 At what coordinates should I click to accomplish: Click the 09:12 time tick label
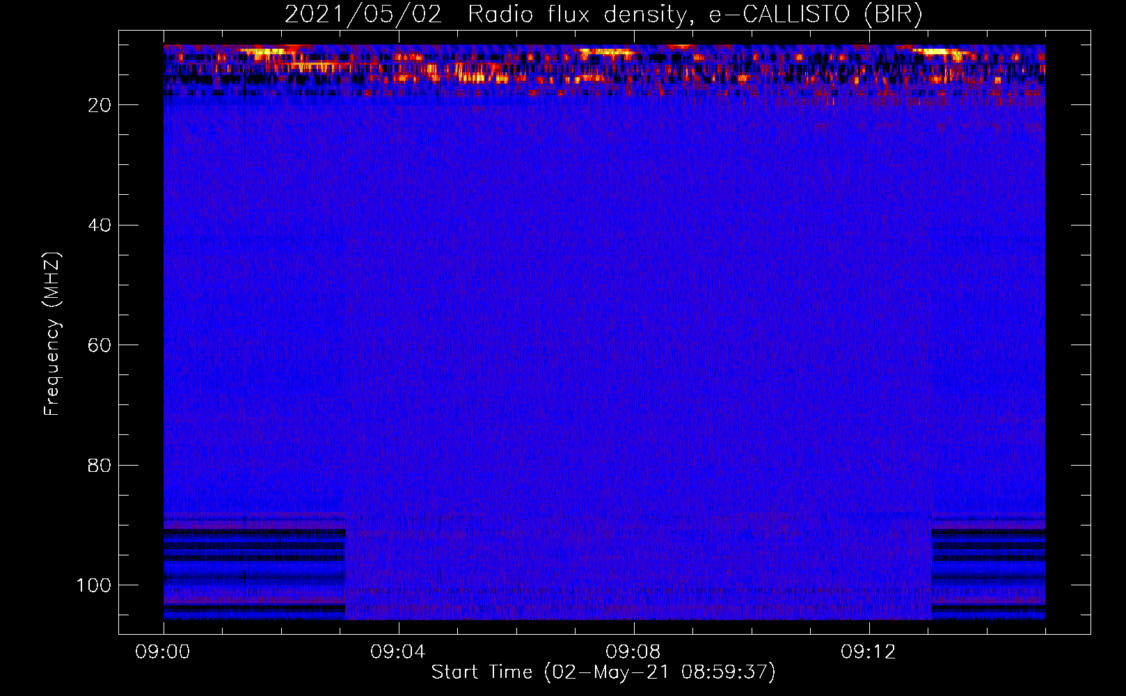(x=869, y=652)
